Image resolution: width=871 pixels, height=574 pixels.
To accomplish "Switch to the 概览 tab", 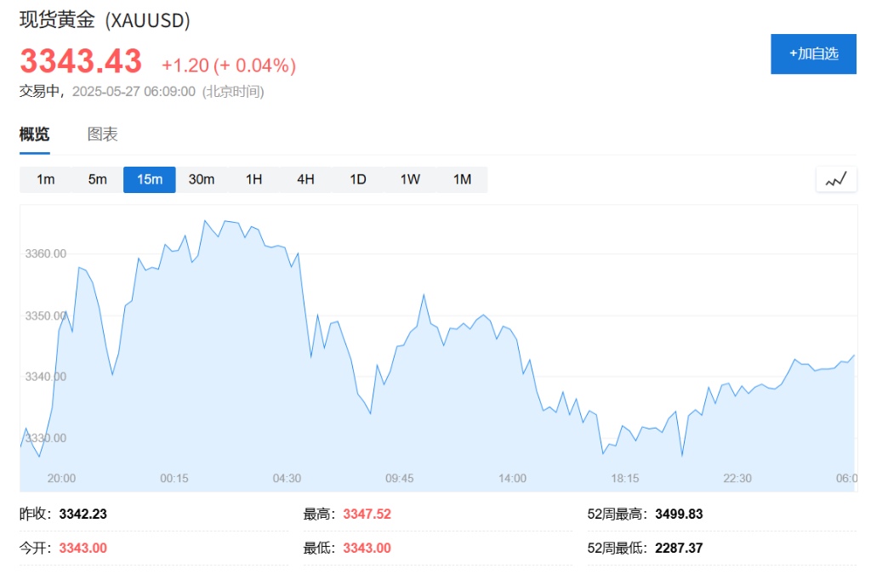I will coord(35,134).
